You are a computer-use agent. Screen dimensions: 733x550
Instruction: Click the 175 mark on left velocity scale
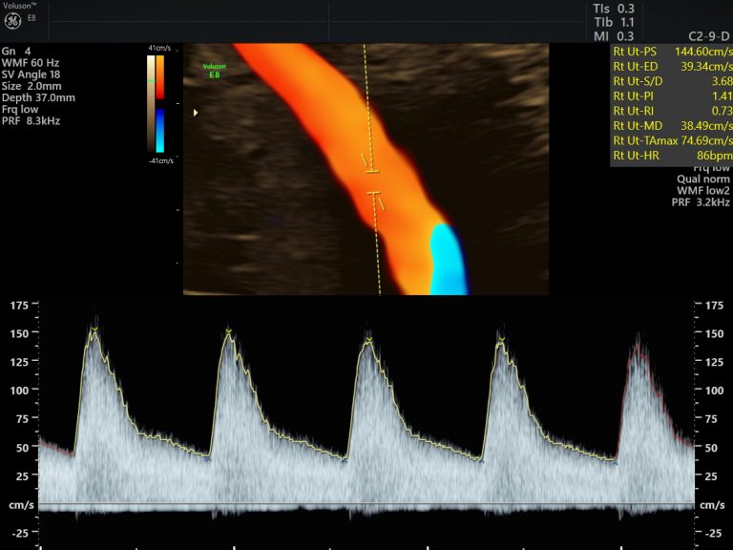[19, 305]
